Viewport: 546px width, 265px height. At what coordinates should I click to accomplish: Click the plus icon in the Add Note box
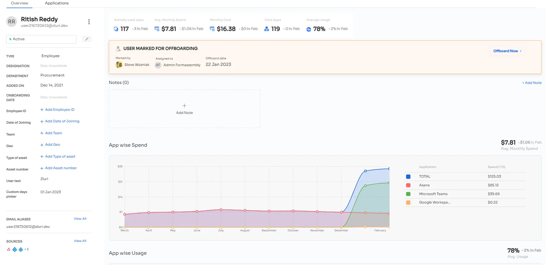coord(184,106)
